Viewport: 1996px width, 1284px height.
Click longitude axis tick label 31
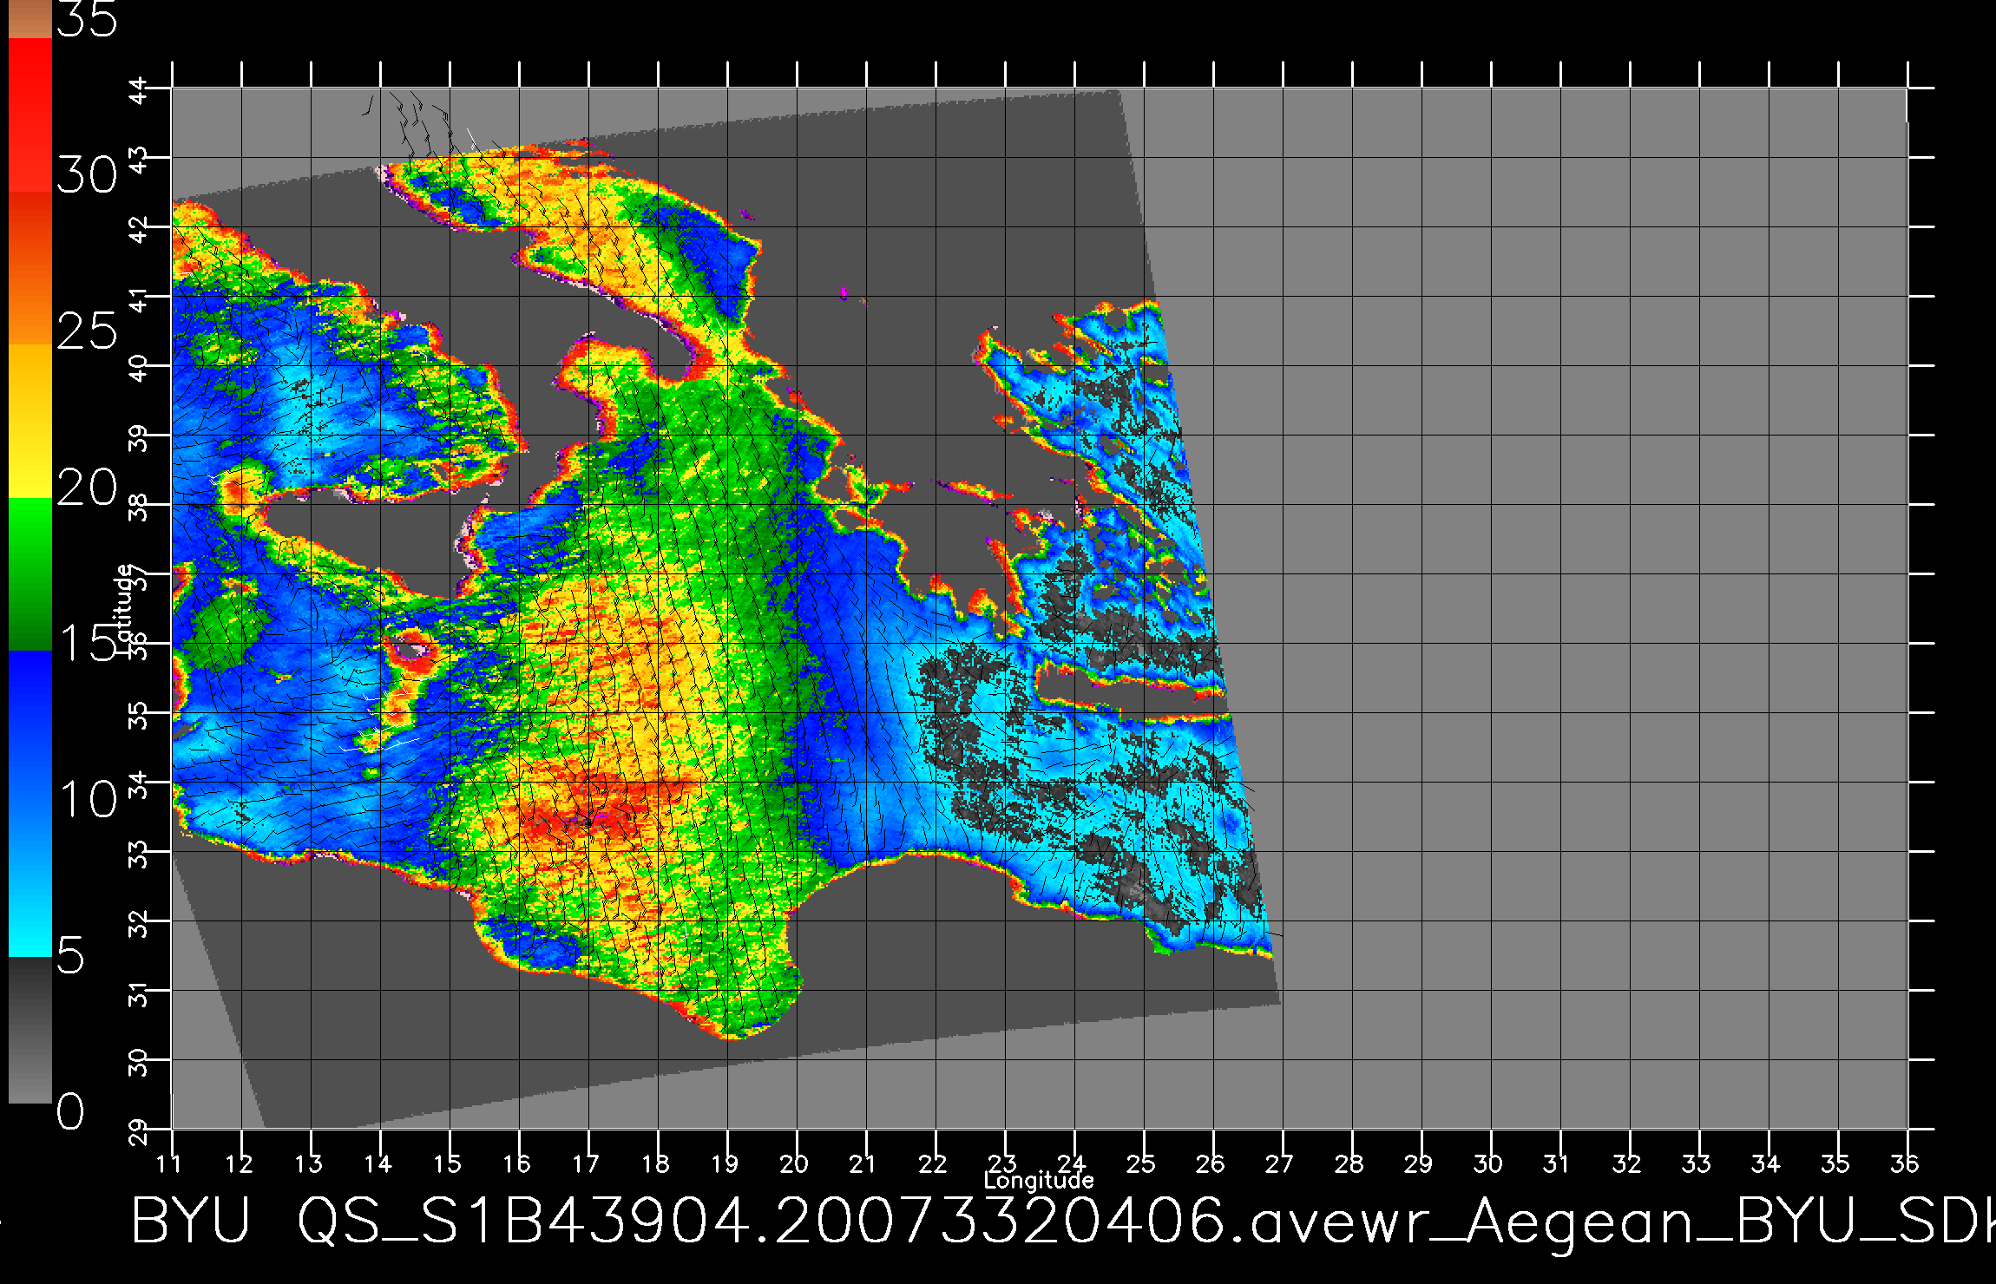(1557, 1163)
